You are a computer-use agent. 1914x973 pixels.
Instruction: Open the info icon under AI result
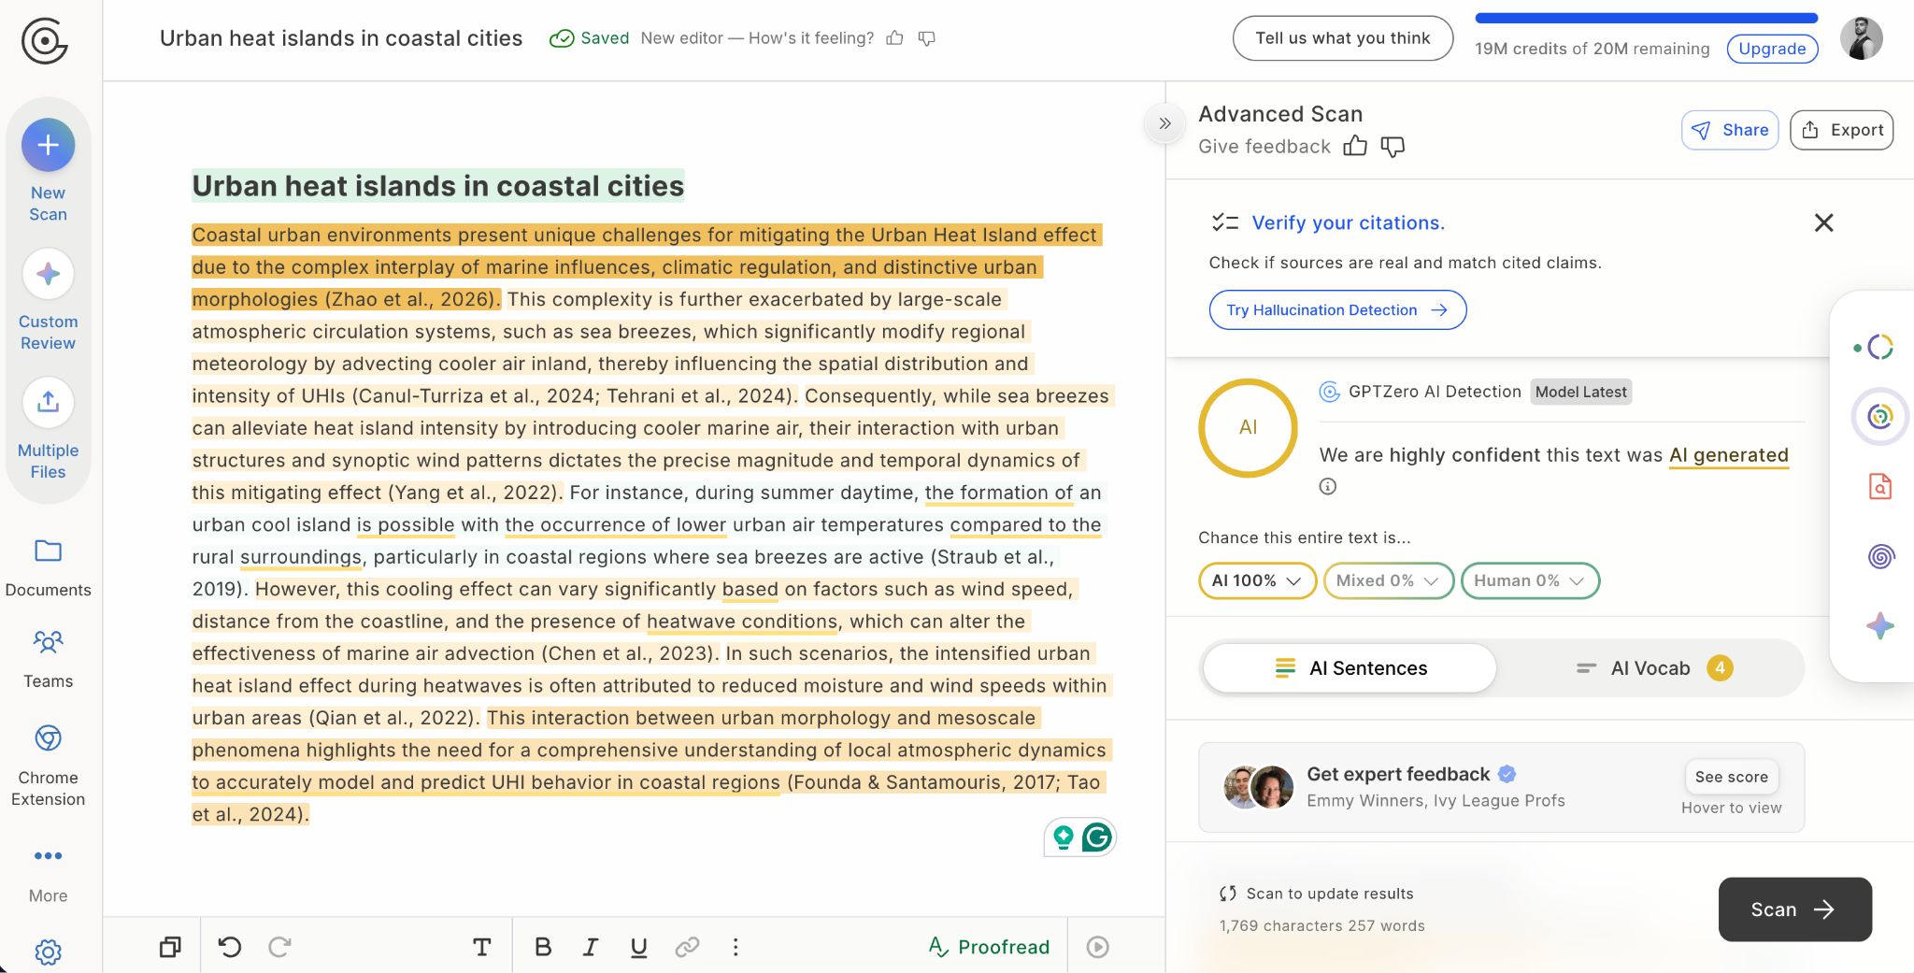[x=1328, y=486]
